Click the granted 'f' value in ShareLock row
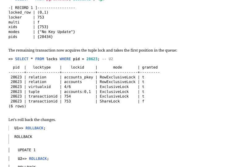This screenshot has width=250, height=167. click(143, 101)
